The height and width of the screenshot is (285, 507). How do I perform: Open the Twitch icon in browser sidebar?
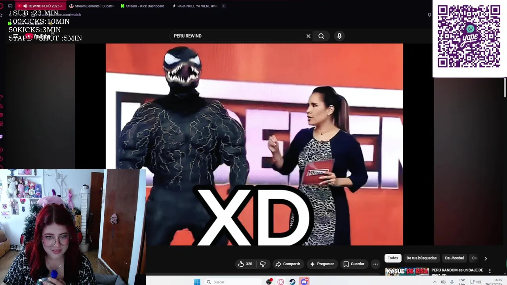[1, 137]
